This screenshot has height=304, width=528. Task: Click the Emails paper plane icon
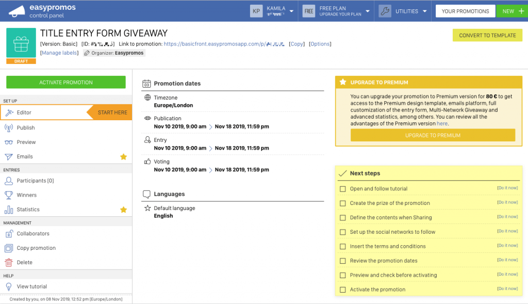coord(9,157)
